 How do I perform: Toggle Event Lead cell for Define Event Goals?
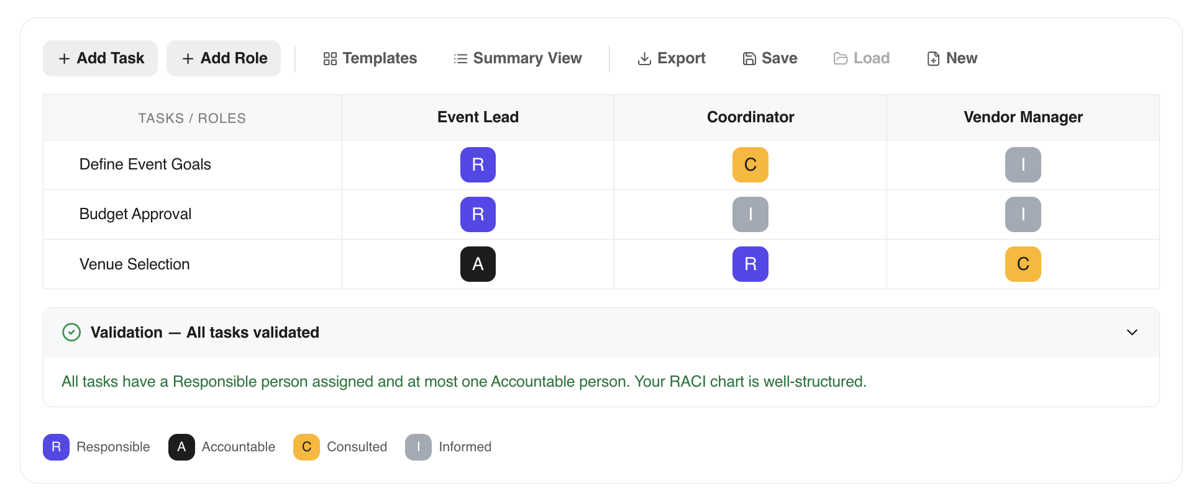pos(478,164)
